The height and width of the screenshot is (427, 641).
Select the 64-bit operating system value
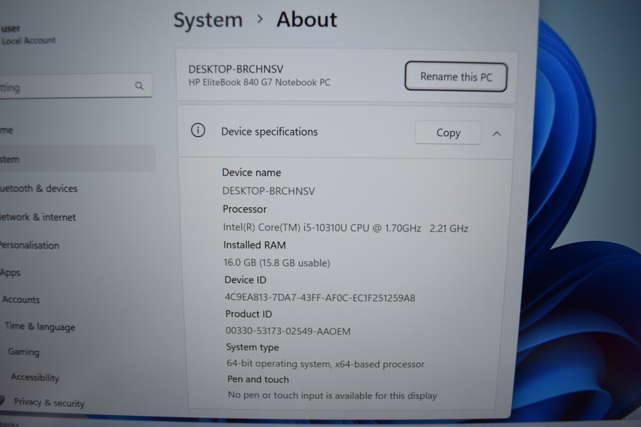click(325, 365)
